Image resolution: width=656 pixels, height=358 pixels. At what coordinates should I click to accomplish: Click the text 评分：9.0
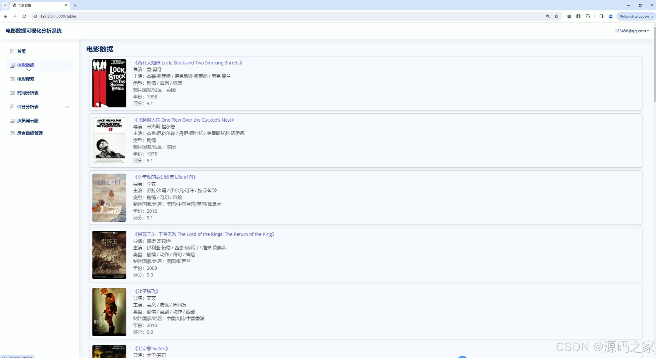click(143, 332)
